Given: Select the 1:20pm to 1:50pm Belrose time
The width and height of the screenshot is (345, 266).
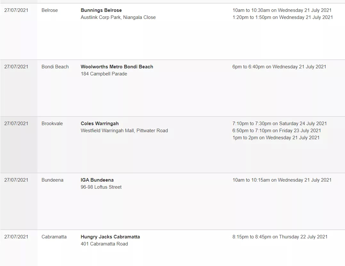Looking at the screenshot, I should [x=283, y=17].
